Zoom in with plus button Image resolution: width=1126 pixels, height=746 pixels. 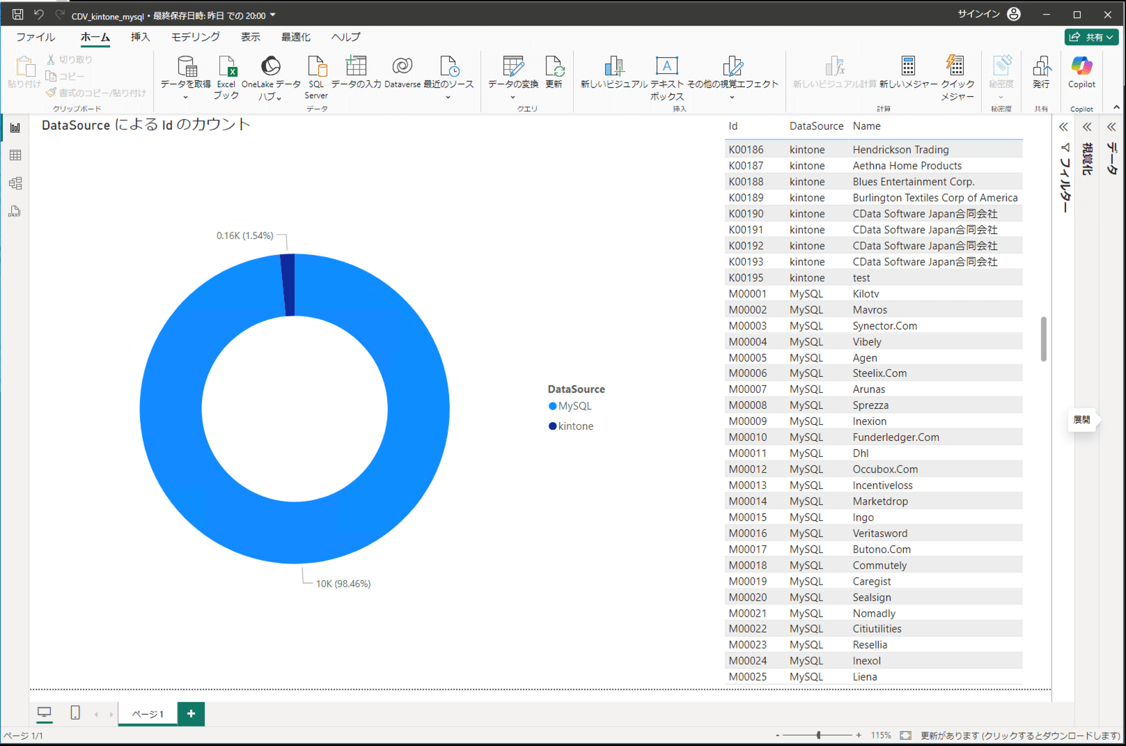point(859,736)
